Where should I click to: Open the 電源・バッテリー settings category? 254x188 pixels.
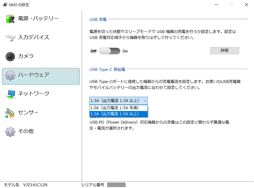click(41, 19)
